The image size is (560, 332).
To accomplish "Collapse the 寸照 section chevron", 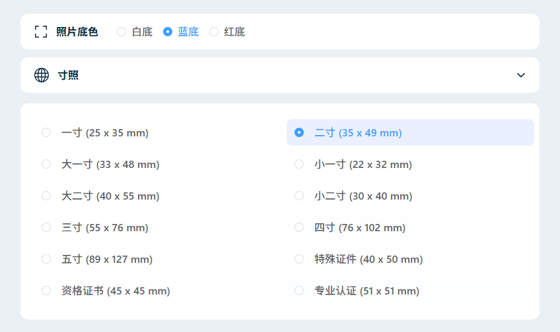I will coord(521,75).
